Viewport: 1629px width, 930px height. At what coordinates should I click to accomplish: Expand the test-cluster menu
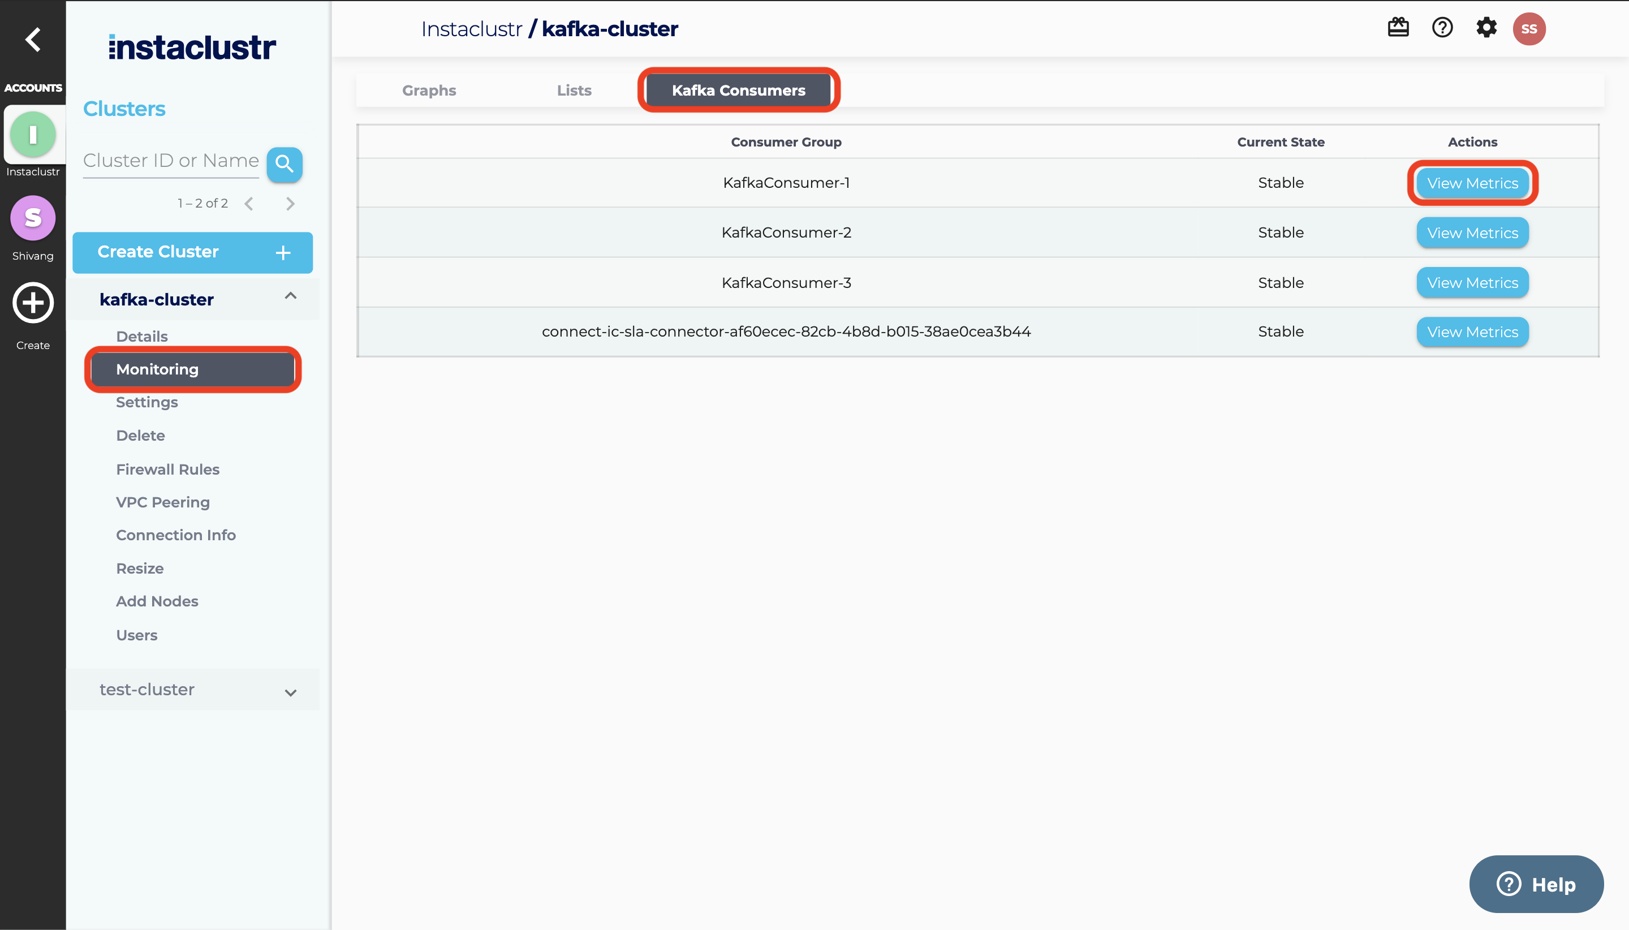[291, 692]
